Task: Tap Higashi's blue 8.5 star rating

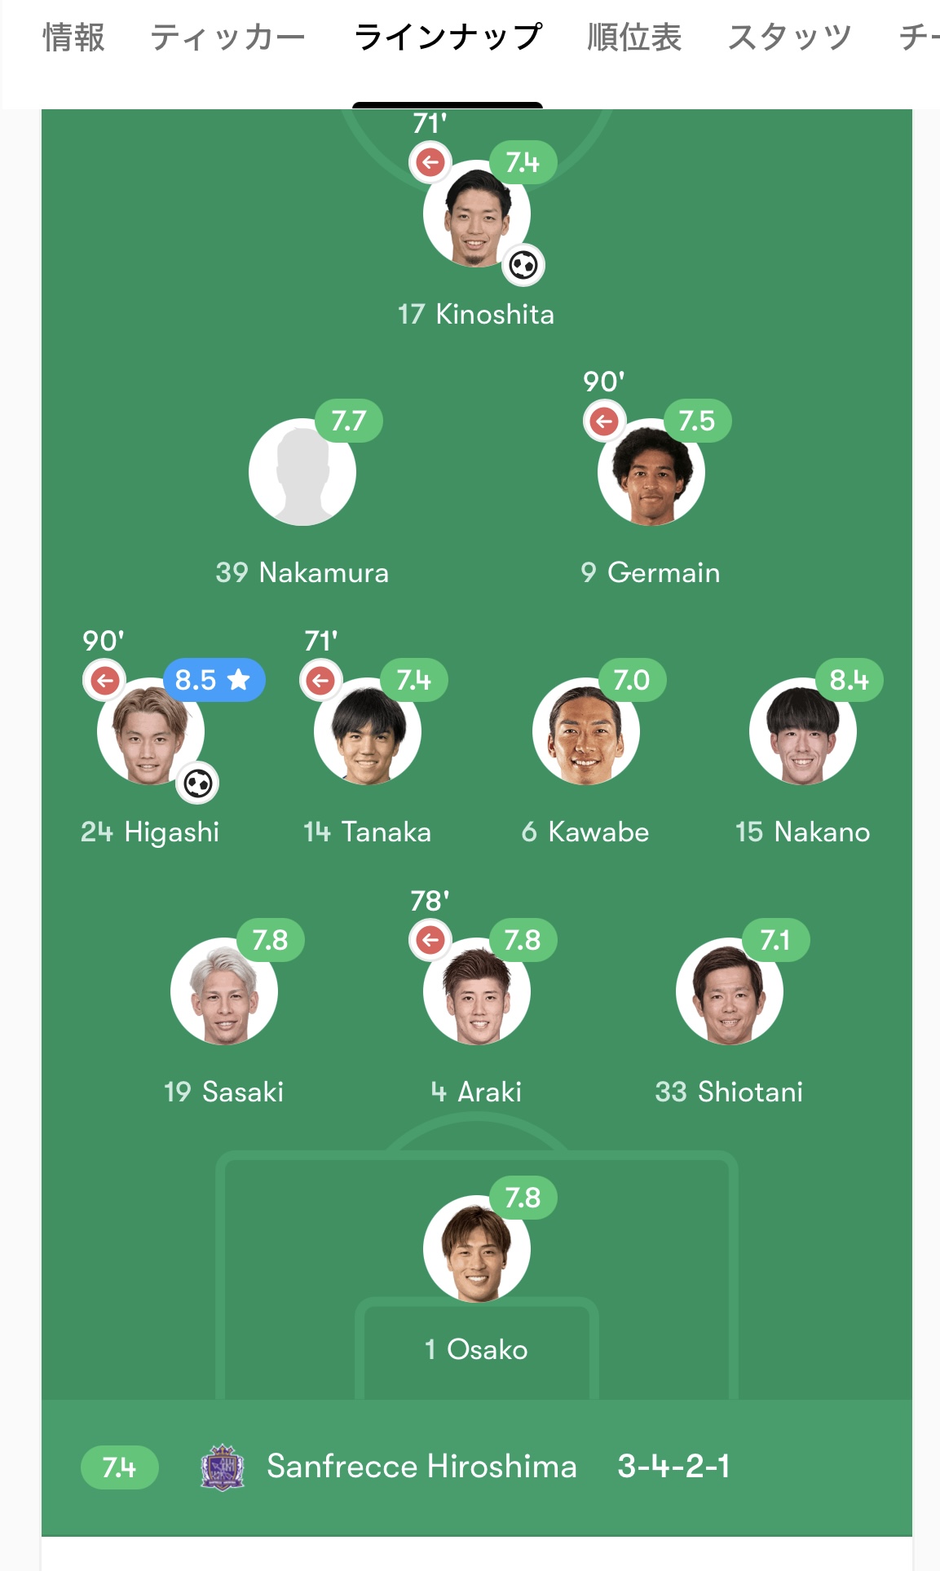Action: tap(214, 680)
